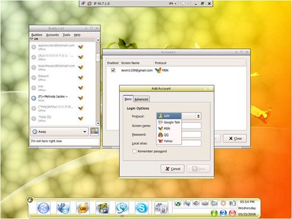Image resolution: width=292 pixels, height=219 pixels.
Task: Click the red power button in dock
Action: pos(232,213)
